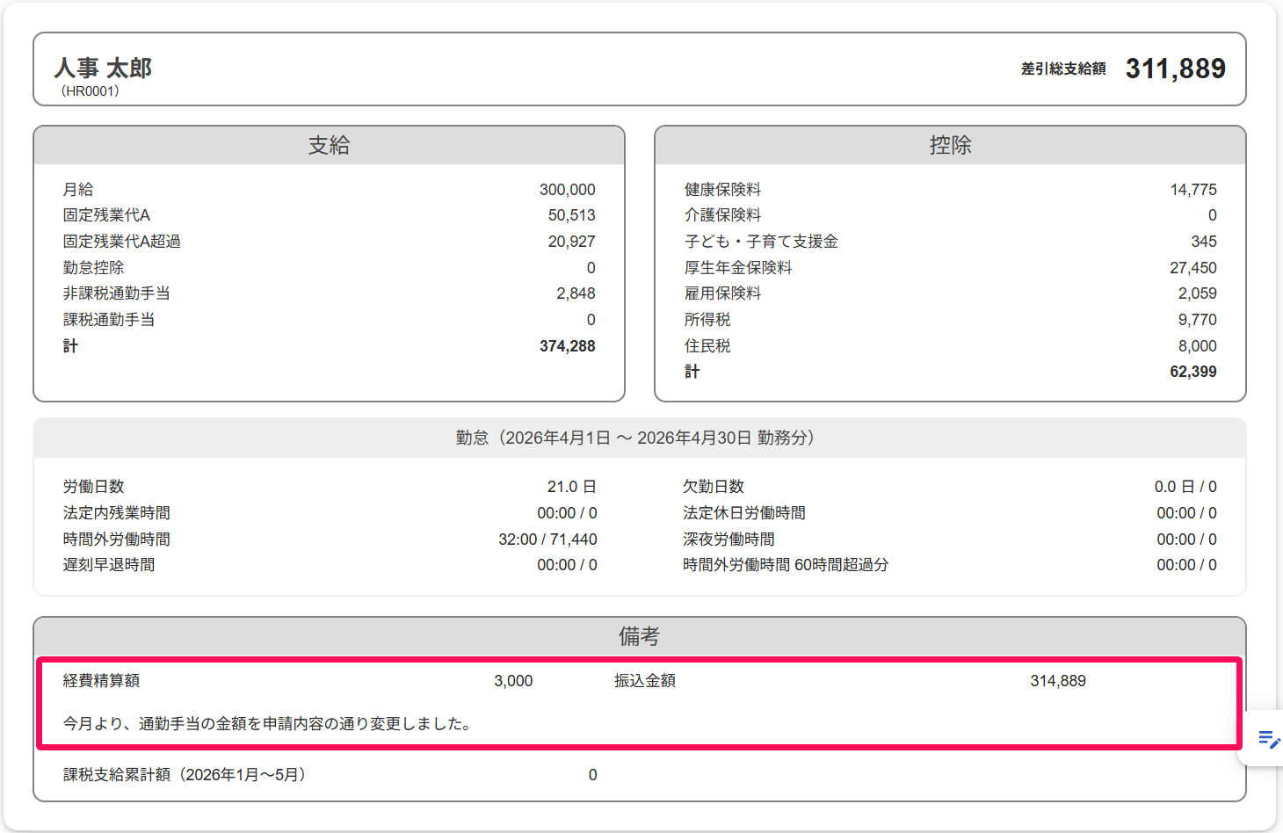
Task: Click the 振込金額 label
Action: [x=645, y=680]
